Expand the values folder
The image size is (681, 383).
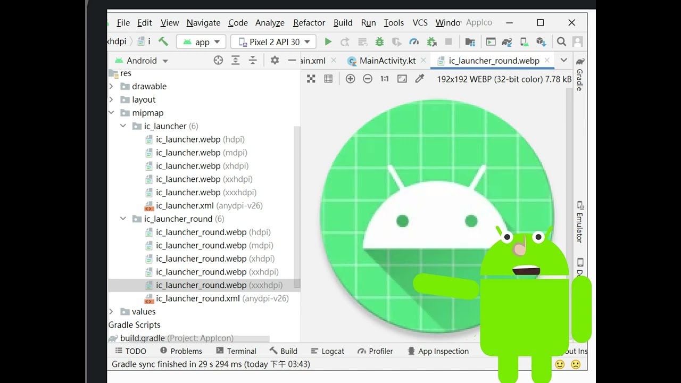111,312
